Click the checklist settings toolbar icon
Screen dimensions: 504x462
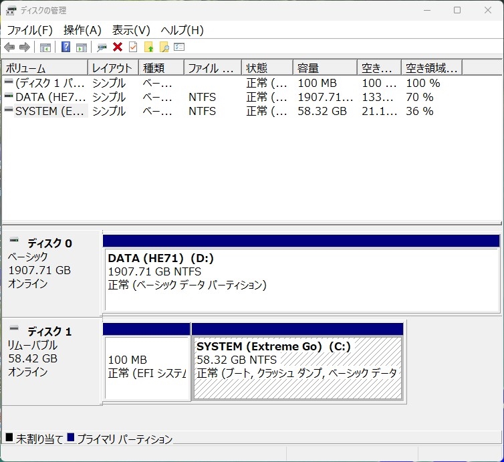coord(179,47)
